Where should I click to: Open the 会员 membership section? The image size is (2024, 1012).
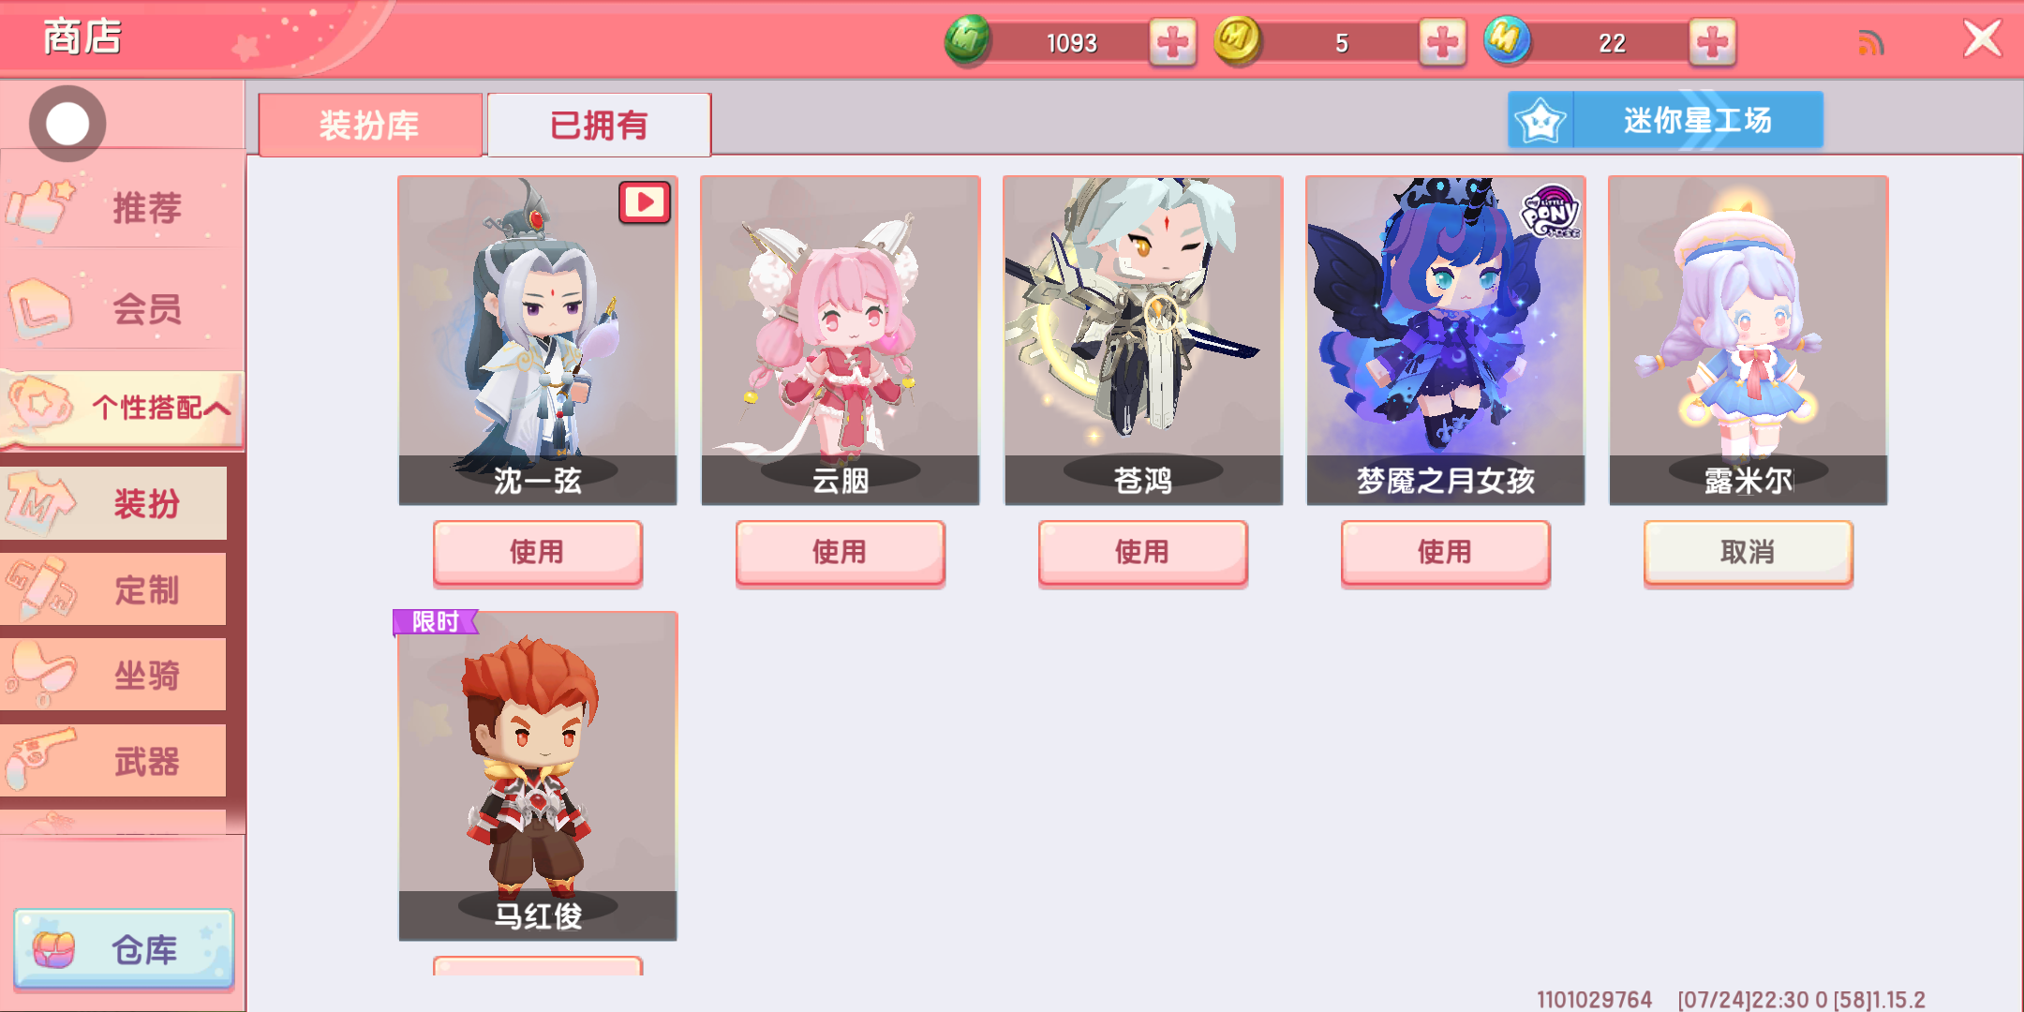coord(122,307)
